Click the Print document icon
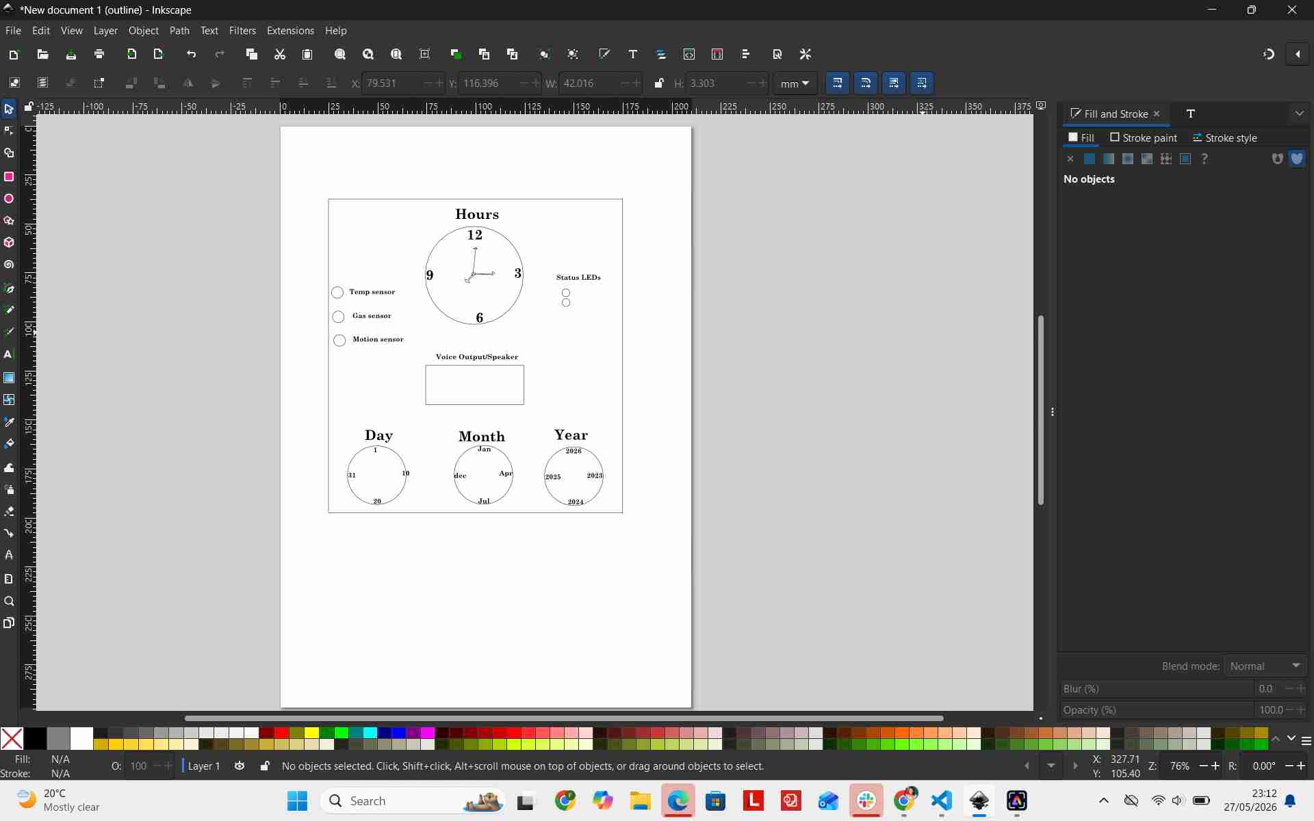 point(99,54)
